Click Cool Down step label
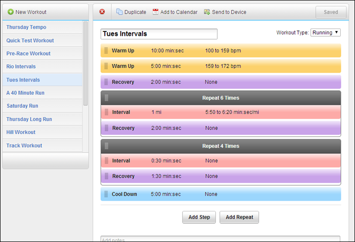The width and height of the screenshot is (355, 242). (x=124, y=194)
